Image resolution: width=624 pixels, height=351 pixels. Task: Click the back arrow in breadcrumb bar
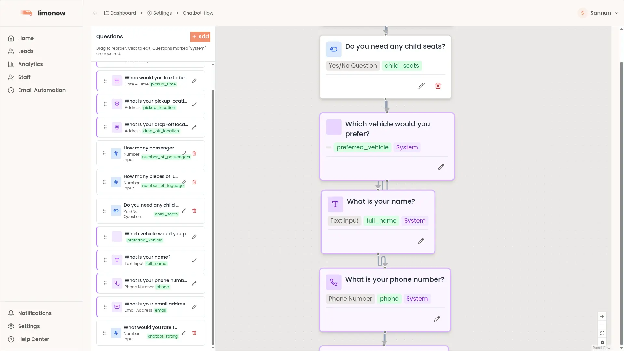[x=95, y=13]
